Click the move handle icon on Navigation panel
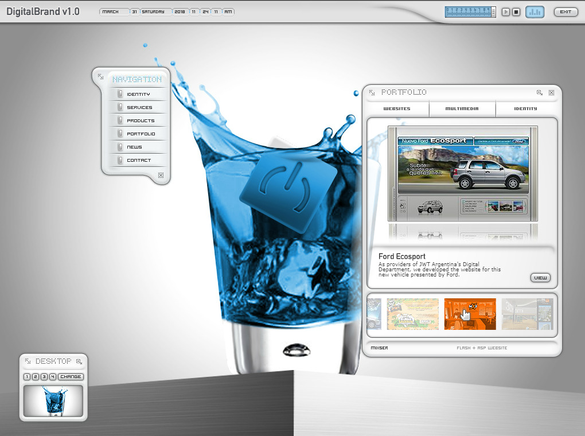The image size is (585, 436). point(100,76)
